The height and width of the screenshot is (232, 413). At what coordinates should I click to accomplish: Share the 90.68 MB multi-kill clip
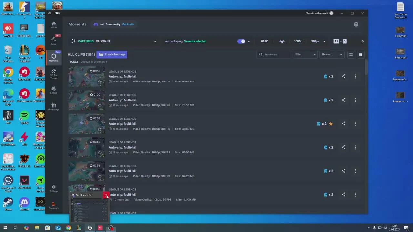pyautogui.click(x=343, y=76)
